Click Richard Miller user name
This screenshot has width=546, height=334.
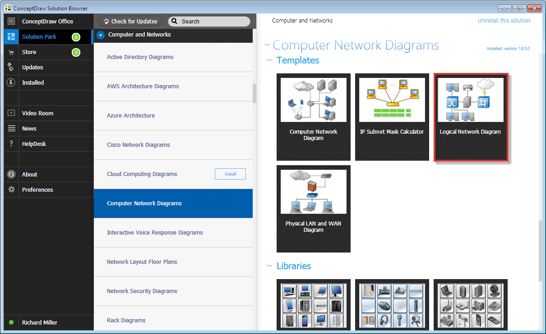[40, 322]
